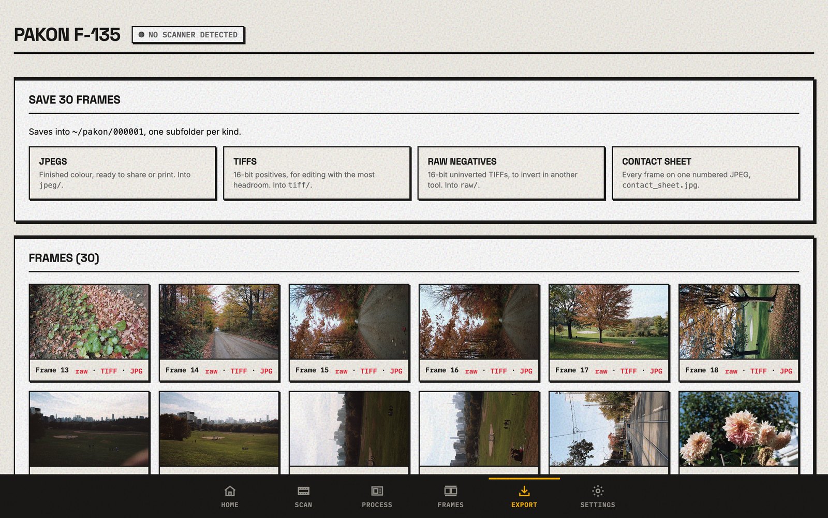This screenshot has height=518, width=828.
Task: Click JPG link under Frame 18
Action: pyautogui.click(x=786, y=371)
